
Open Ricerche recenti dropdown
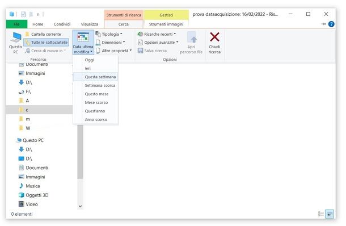pyautogui.click(x=157, y=34)
